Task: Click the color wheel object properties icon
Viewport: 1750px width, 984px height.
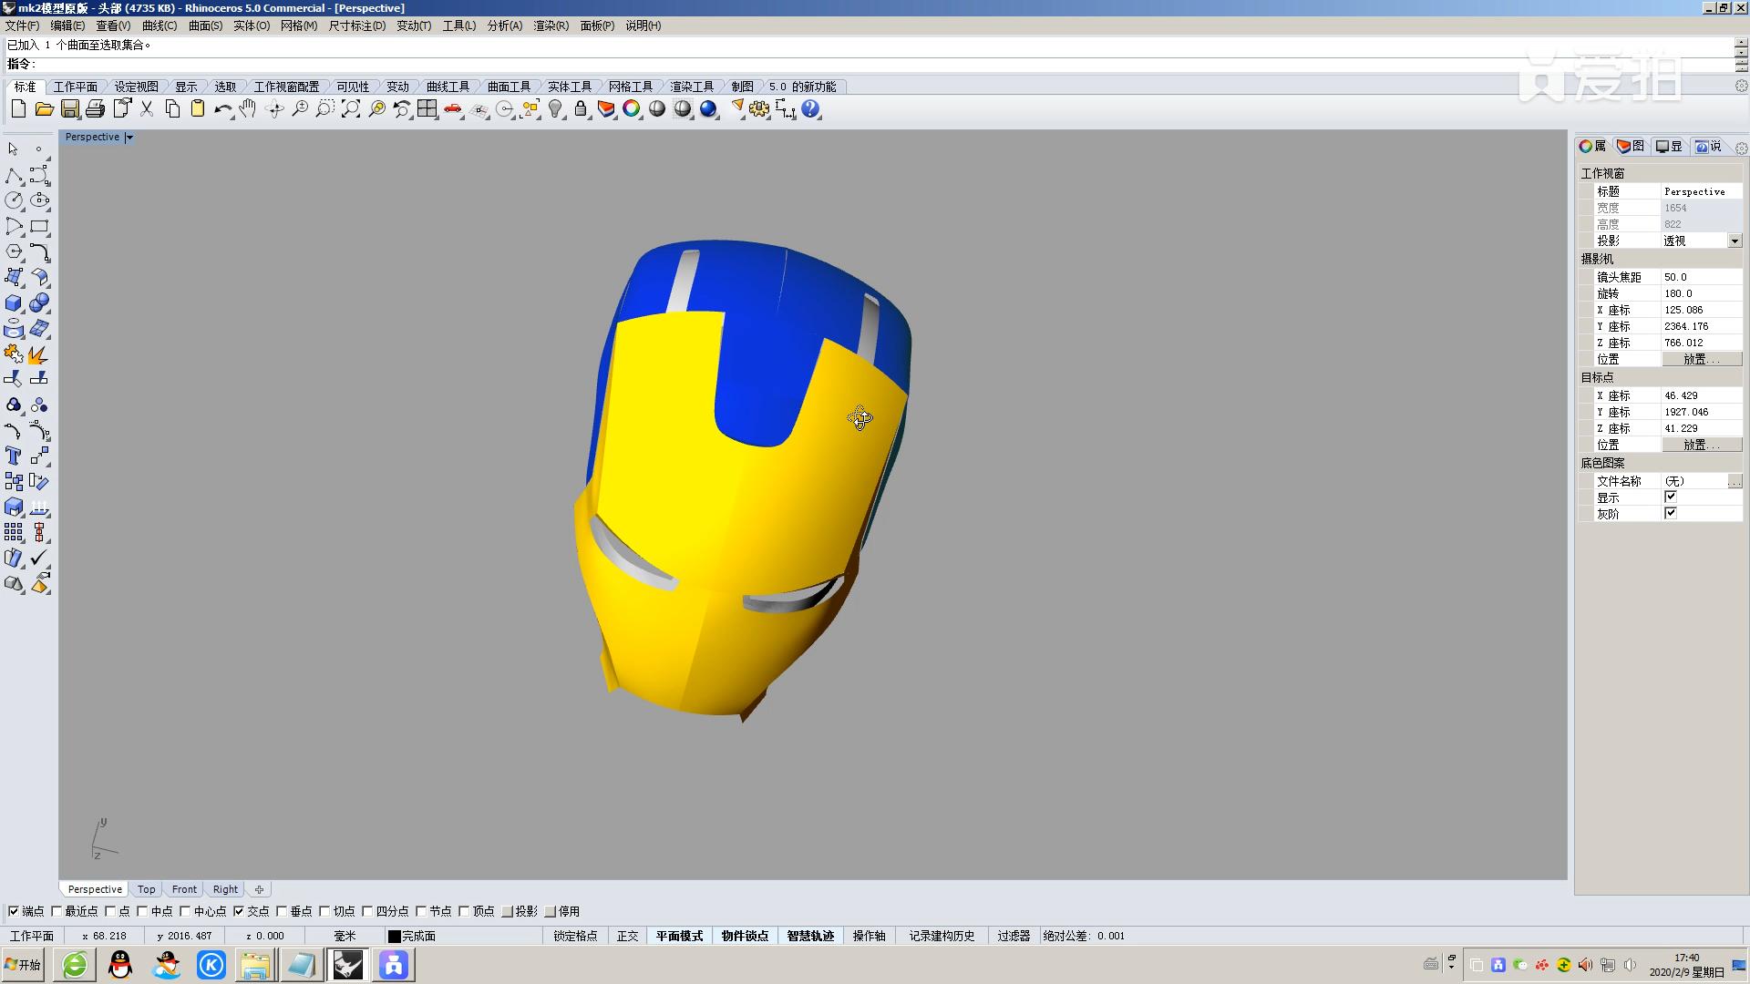Action: pos(632,109)
